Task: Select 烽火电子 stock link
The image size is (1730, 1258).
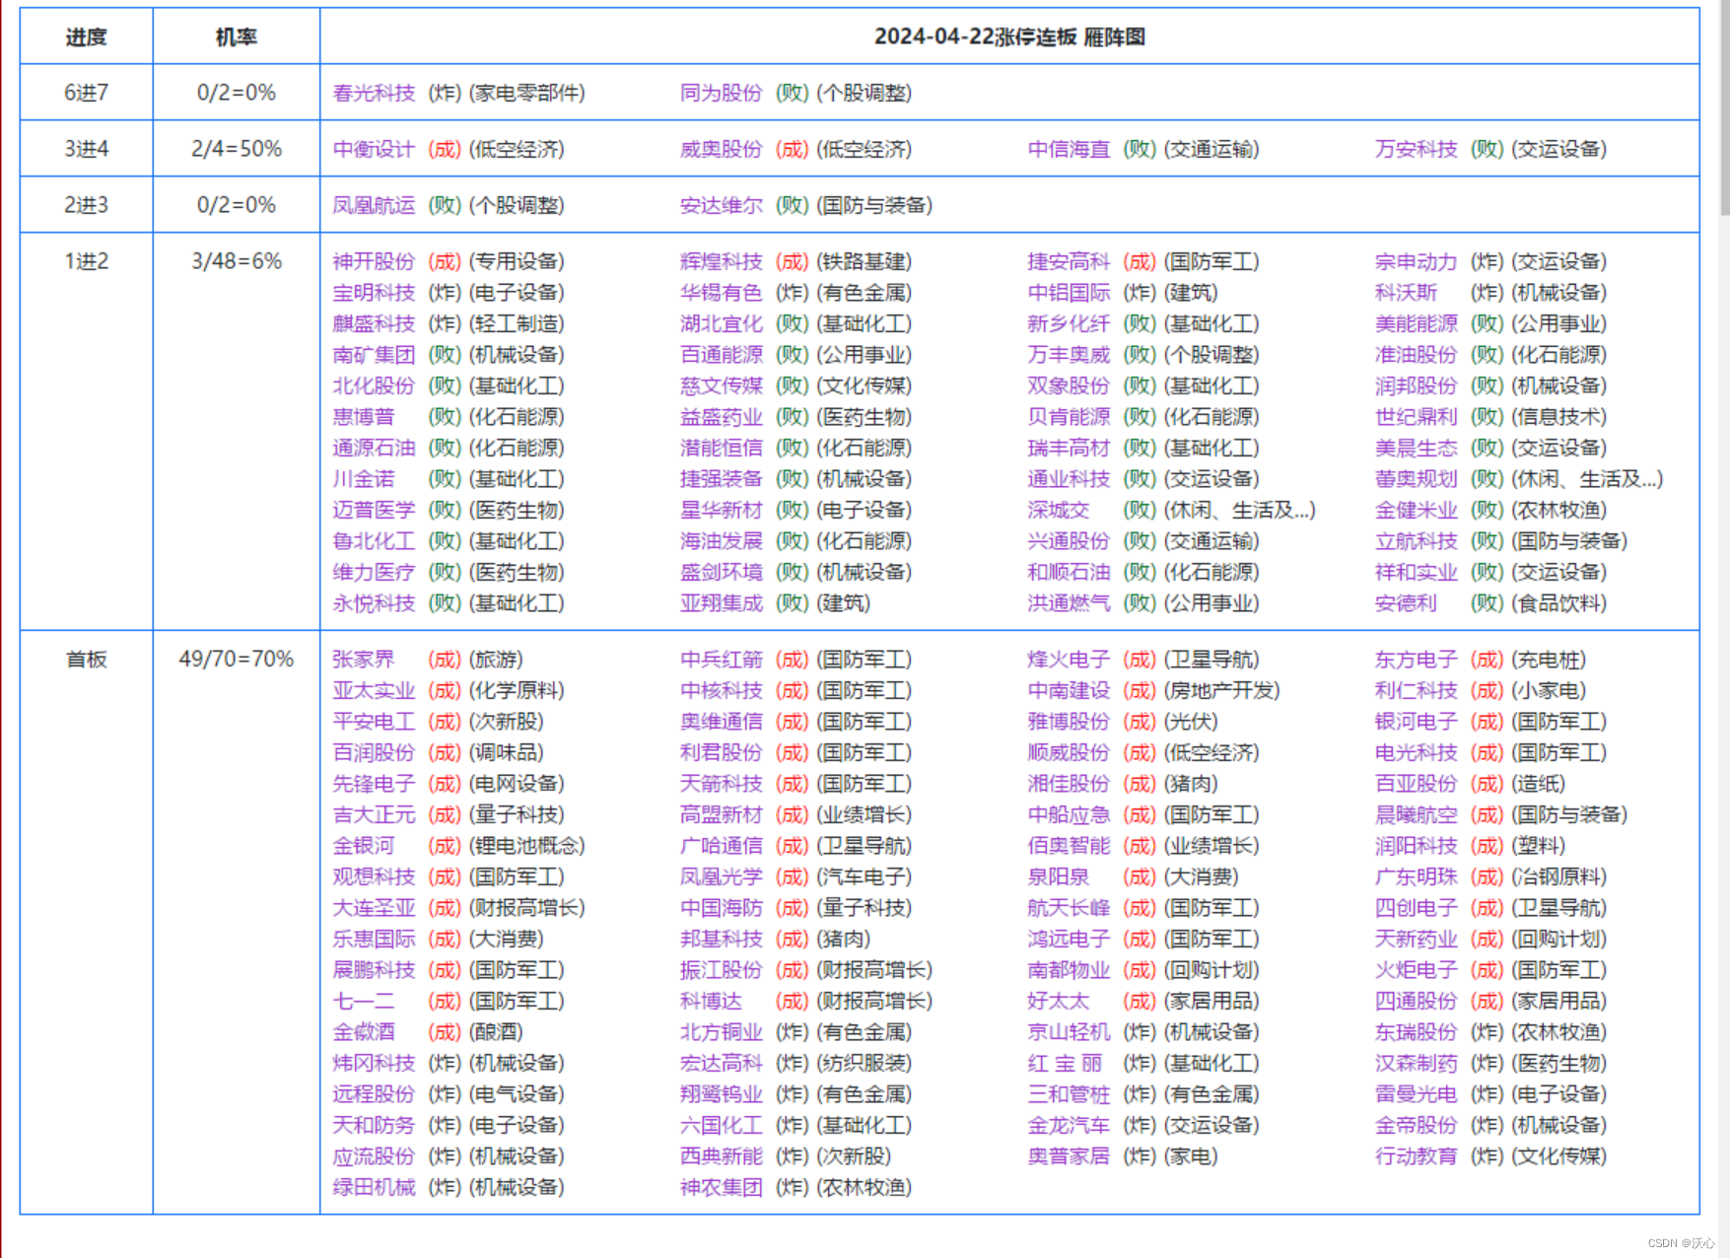Action: tap(1069, 660)
